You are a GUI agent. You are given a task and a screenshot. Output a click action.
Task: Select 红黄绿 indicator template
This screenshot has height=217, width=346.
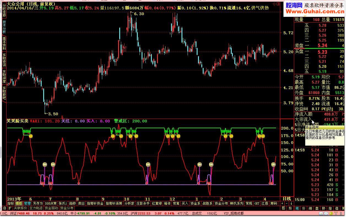pyautogui.click(x=157, y=203)
